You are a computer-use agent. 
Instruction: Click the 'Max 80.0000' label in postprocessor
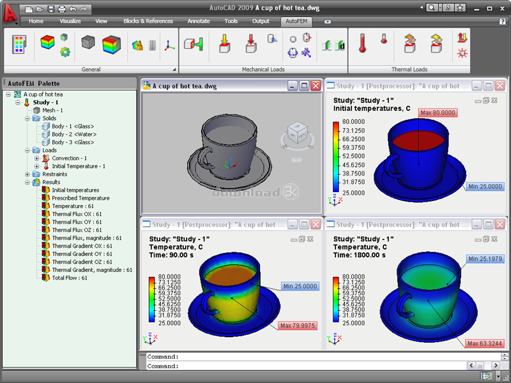(438, 113)
